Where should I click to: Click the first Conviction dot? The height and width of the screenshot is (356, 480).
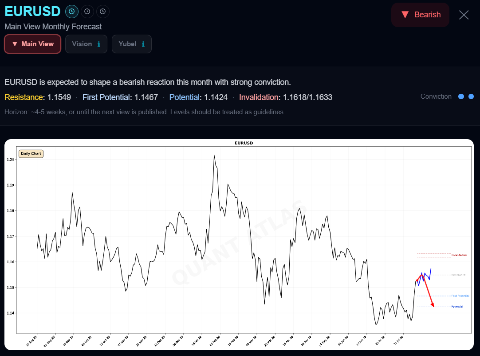pos(461,96)
